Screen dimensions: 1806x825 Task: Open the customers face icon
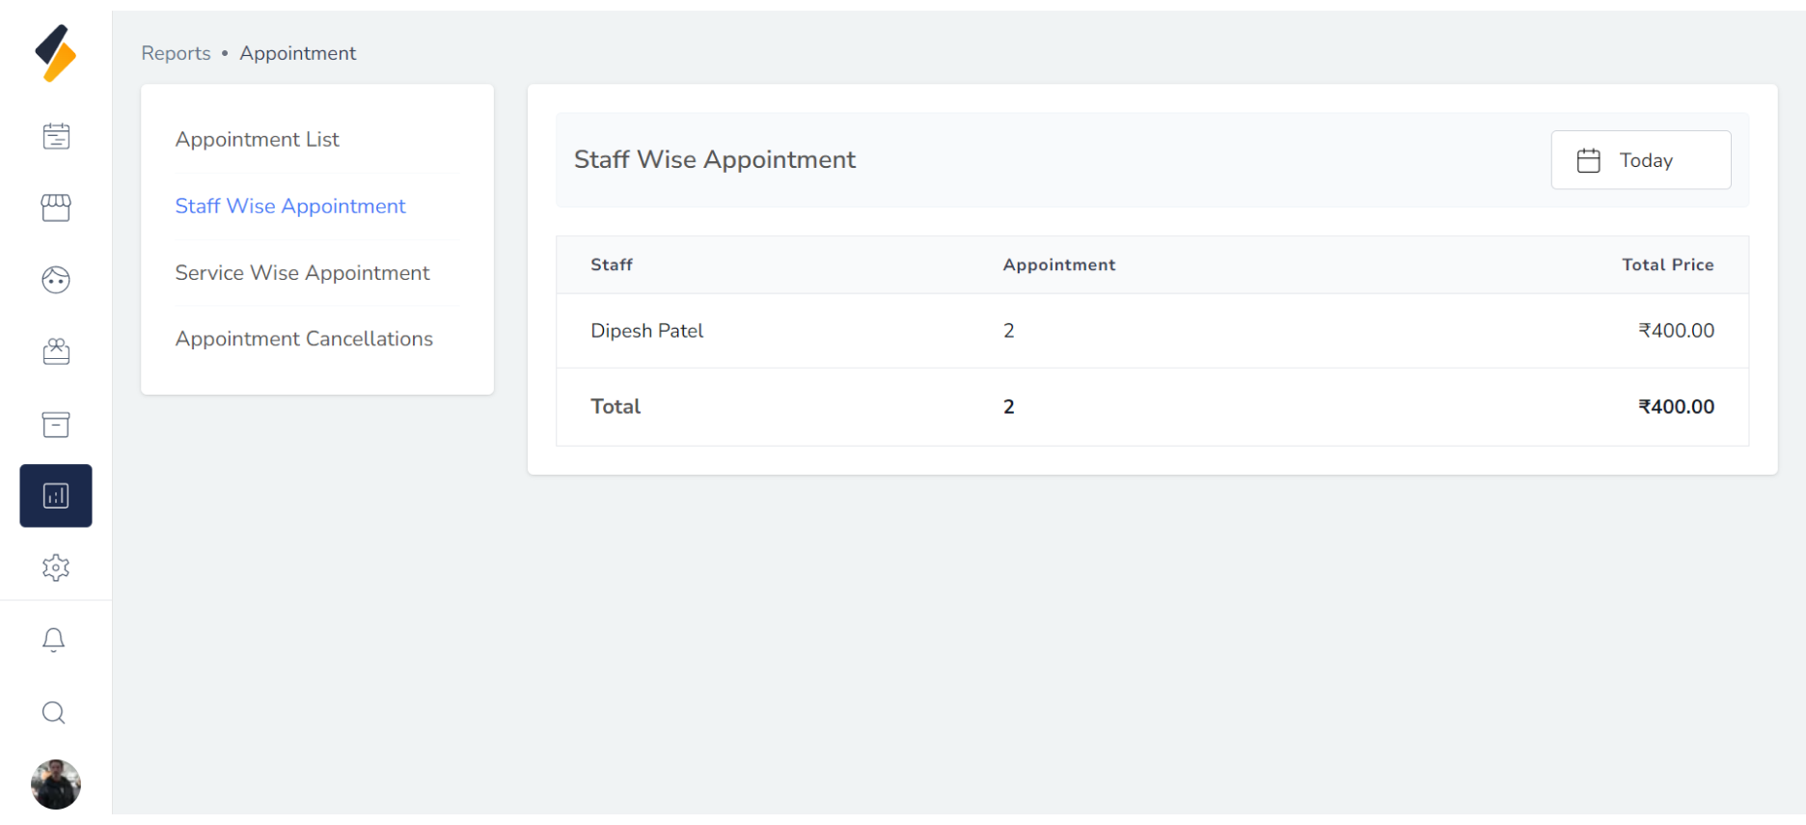(56, 280)
